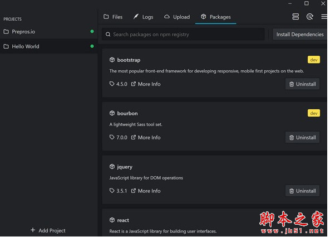Open More Info for jquery

point(146,191)
